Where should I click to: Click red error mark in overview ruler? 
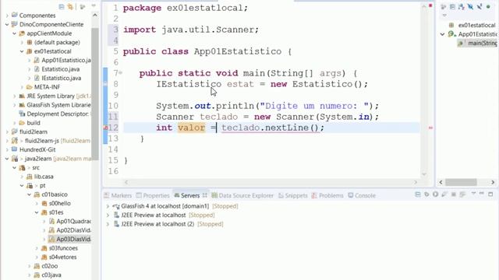point(430,128)
